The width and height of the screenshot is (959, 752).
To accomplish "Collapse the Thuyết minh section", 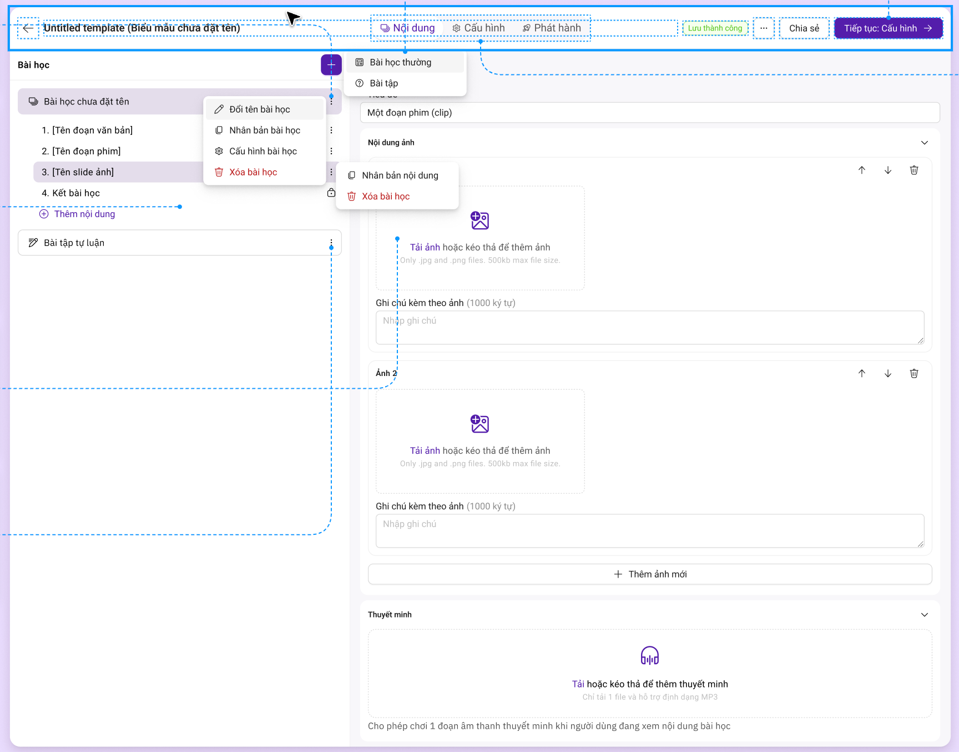I will click(x=925, y=615).
